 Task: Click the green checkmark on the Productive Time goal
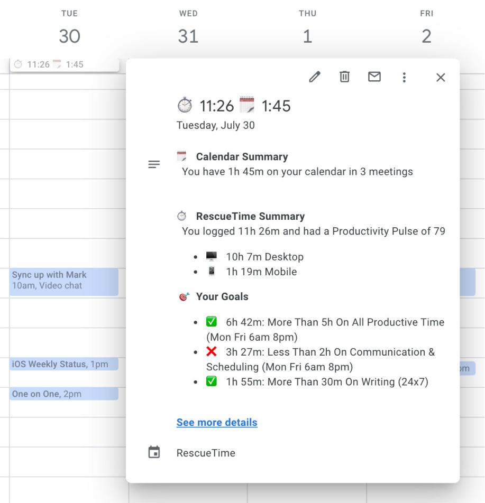211,322
